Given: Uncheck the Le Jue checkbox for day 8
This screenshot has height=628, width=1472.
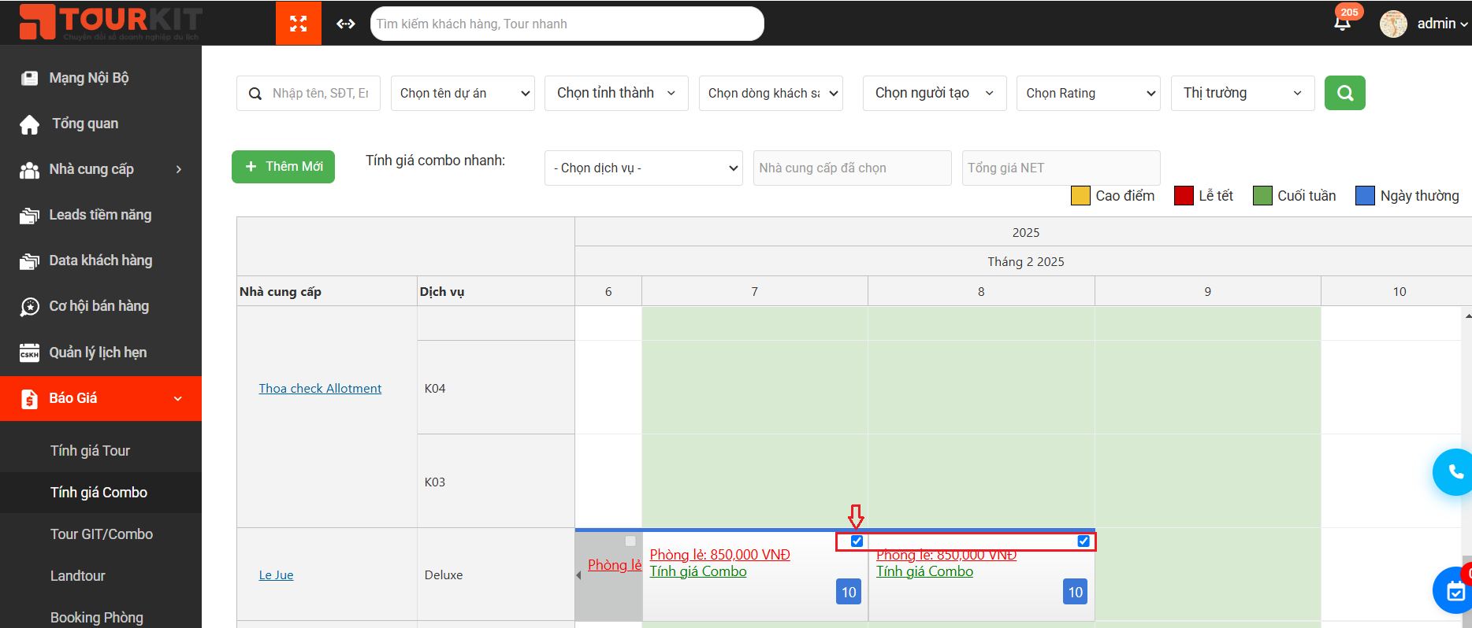Looking at the screenshot, I should pos(1084,541).
